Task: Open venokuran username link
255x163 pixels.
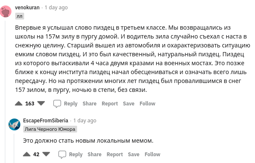Action: point(27,8)
